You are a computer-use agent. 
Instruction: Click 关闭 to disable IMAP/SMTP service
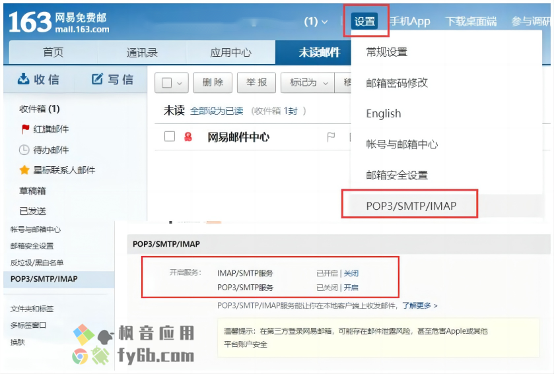click(x=351, y=273)
